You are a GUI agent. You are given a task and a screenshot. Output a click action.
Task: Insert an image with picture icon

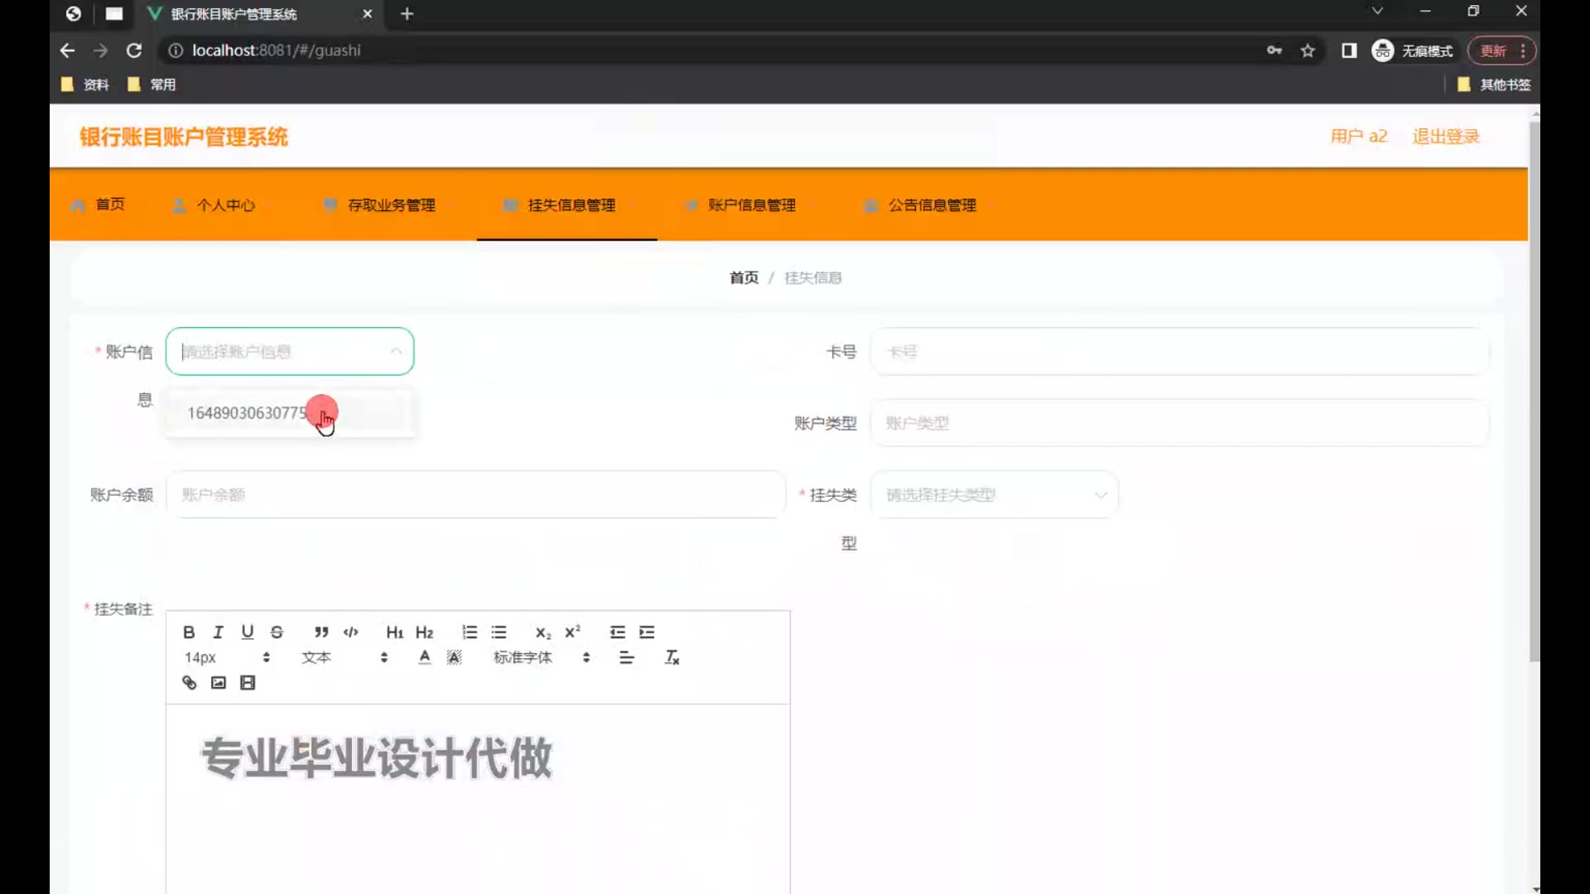[219, 683]
